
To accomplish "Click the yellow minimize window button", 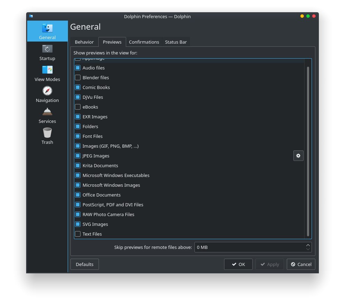I will (x=302, y=16).
